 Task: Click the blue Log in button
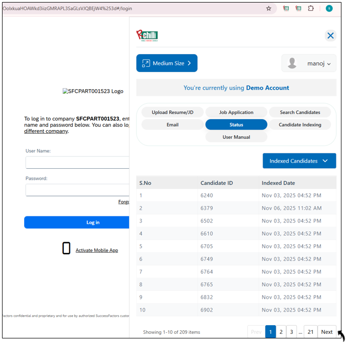pyautogui.click(x=77, y=222)
